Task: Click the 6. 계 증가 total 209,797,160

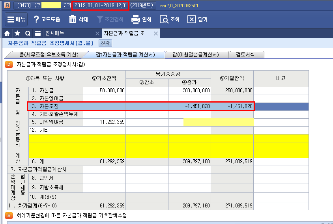Action: [189, 162]
